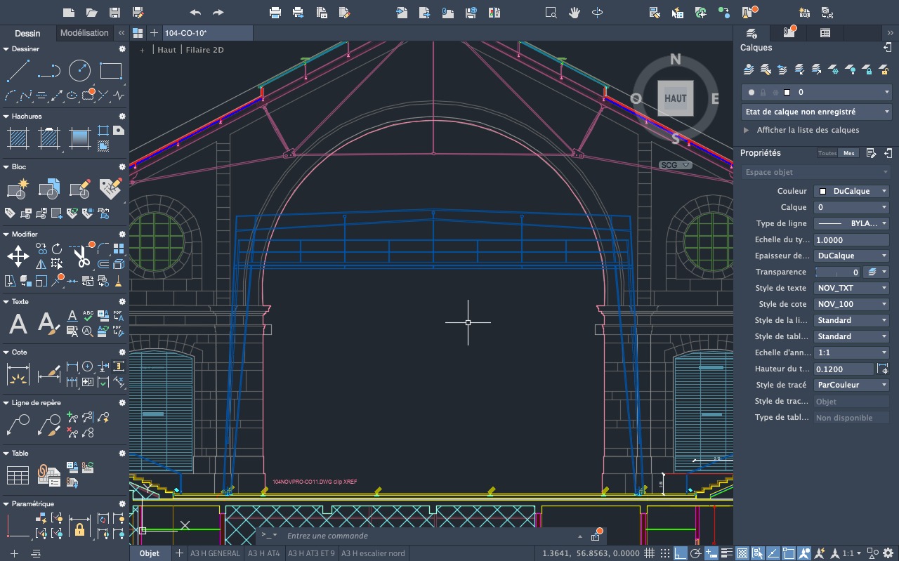
Task: Switch to the Modélisation tab
Action: click(84, 33)
